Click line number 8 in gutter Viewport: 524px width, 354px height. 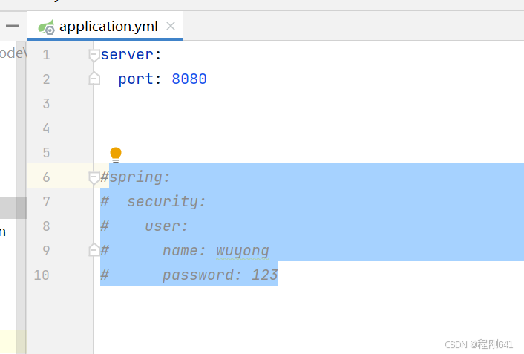(x=46, y=226)
